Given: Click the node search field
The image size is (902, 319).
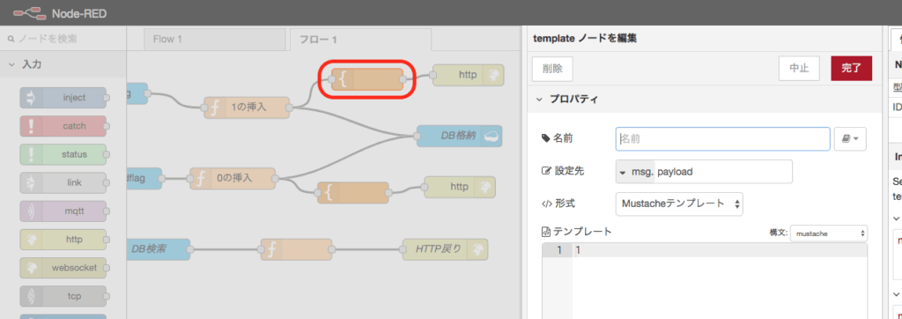Looking at the screenshot, I should pyautogui.click(x=63, y=39).
